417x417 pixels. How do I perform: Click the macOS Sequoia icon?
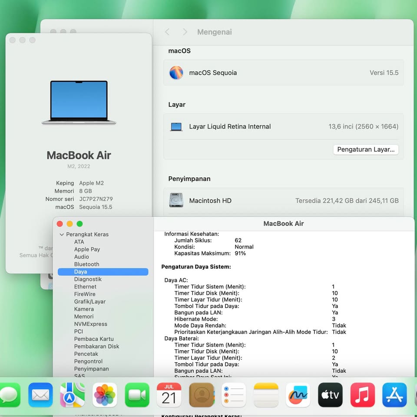176,73
